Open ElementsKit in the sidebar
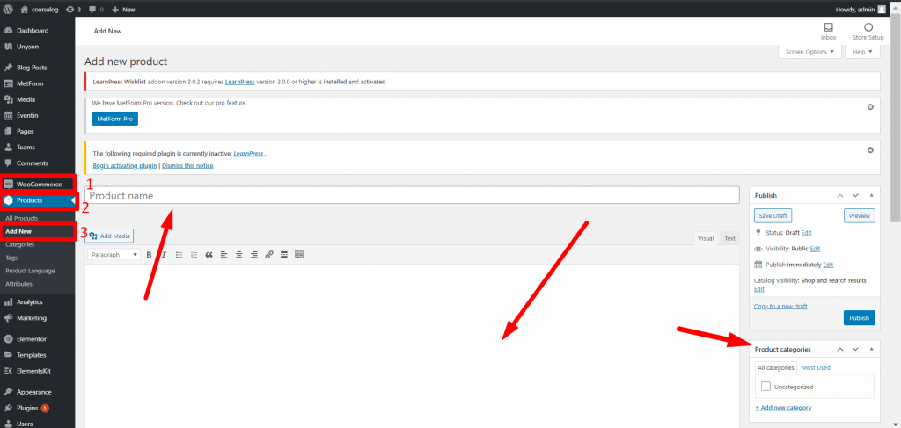 34,371
